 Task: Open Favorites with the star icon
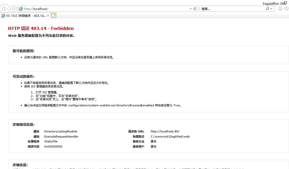tap(286, 9)
